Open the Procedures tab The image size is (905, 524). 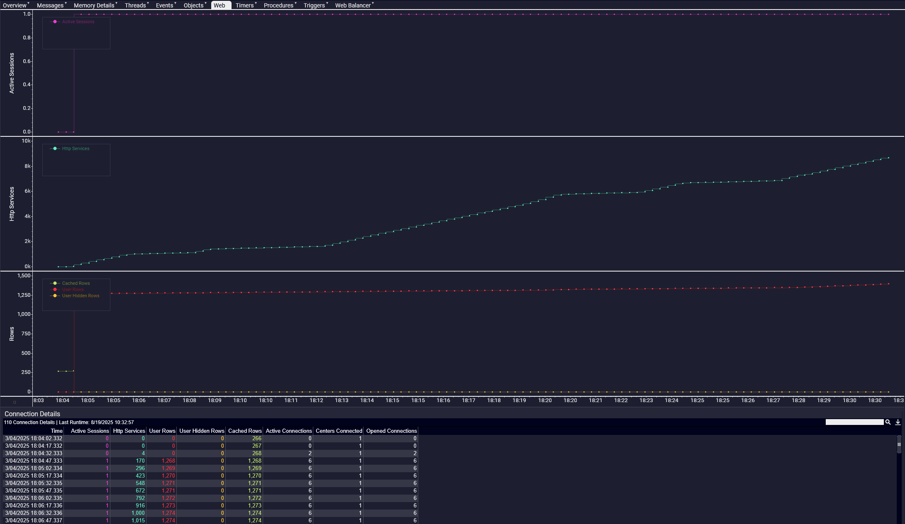coord(278,5)
